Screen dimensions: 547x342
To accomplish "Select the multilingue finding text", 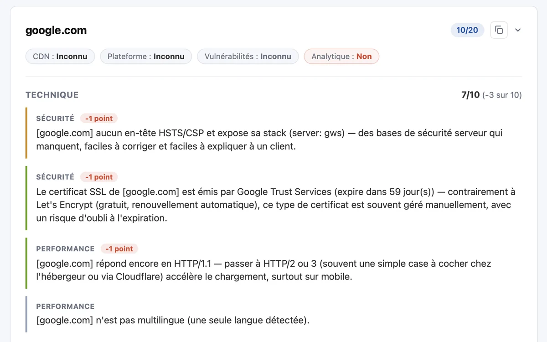I will point(173,320).
